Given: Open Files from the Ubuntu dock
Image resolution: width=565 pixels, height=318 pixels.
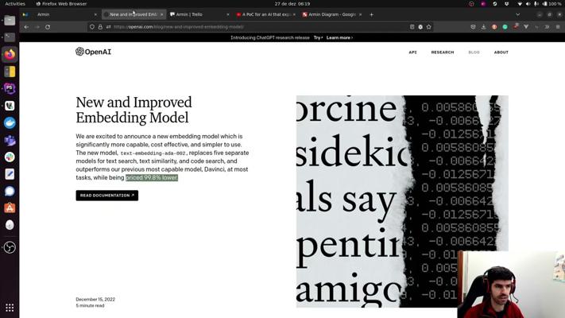Looking at the screenshot, I should tap(10, 20).
